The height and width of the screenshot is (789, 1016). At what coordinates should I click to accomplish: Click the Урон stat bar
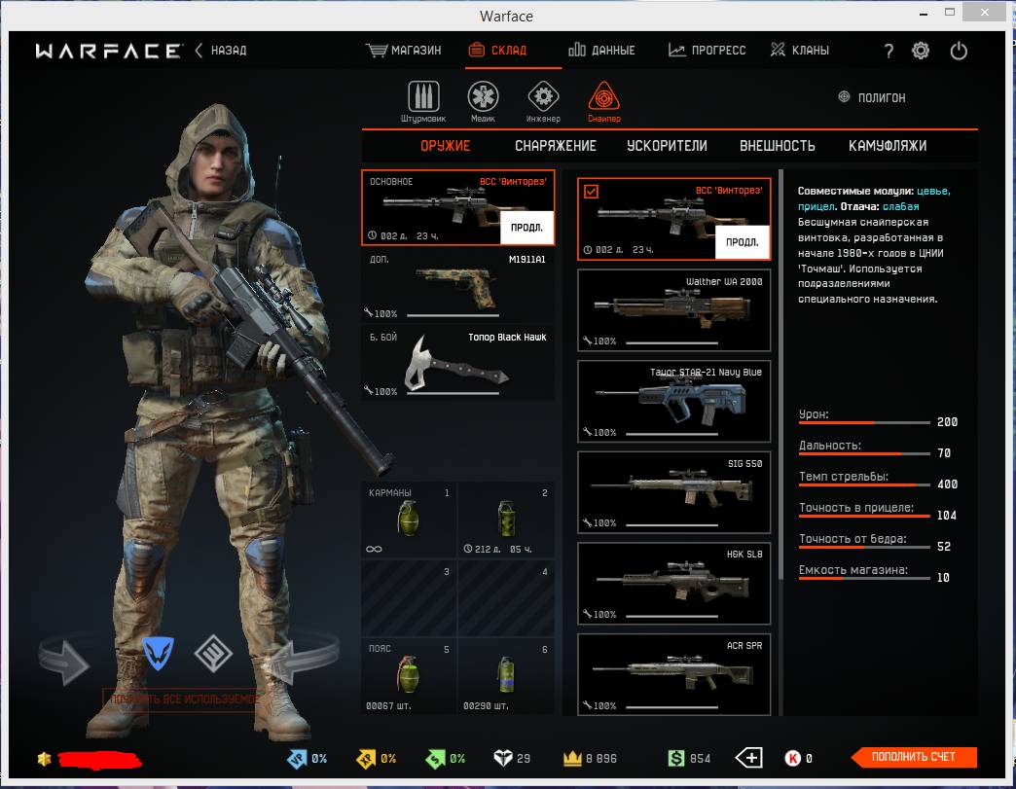tap(864, 423)
